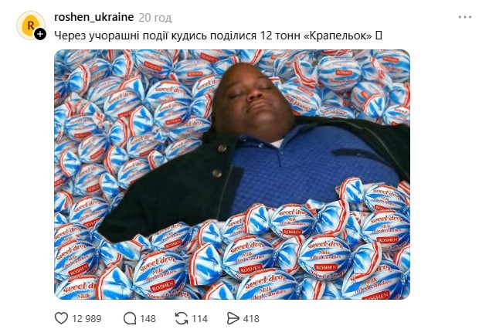This screenshot has height=336, width=489.
Task: Open the three-dot more options menu
Action: (x=465, y=17)
